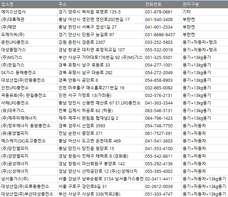Click 용기+자동차+탱크 in 춘천LPG충전소 row

coord(200,42)
